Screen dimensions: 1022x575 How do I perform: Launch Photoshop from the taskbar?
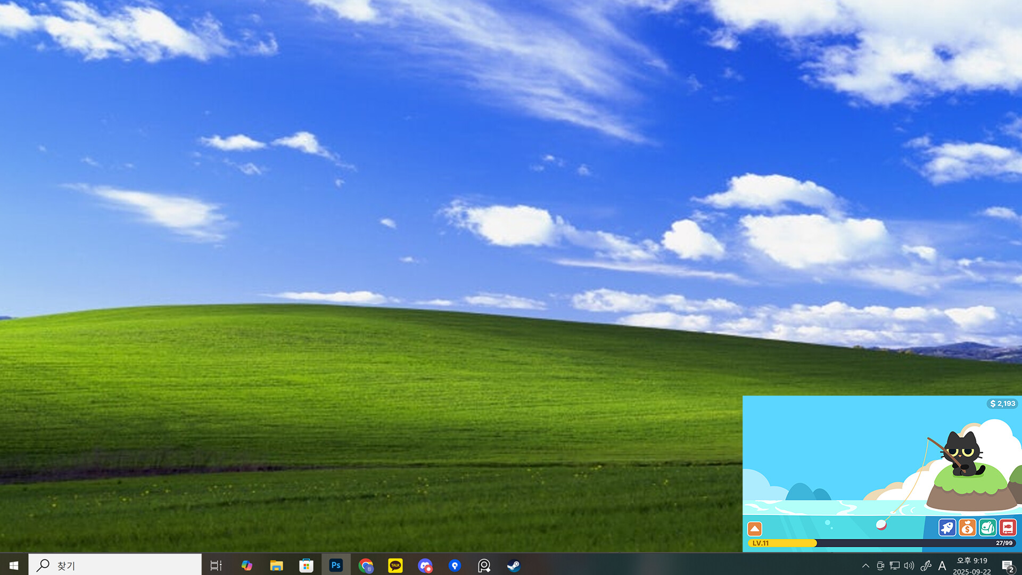pyautogui.click(x=336, y=565)
